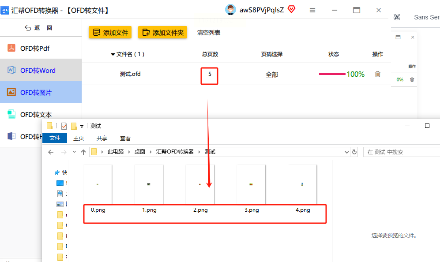Click the folder icon in address bar
Viewport: 440px width, 262px height.
coord(94,152)
